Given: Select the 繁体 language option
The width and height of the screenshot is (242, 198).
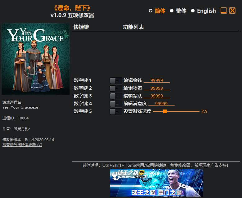Looking at the screenshot, I should click(172, 11).
